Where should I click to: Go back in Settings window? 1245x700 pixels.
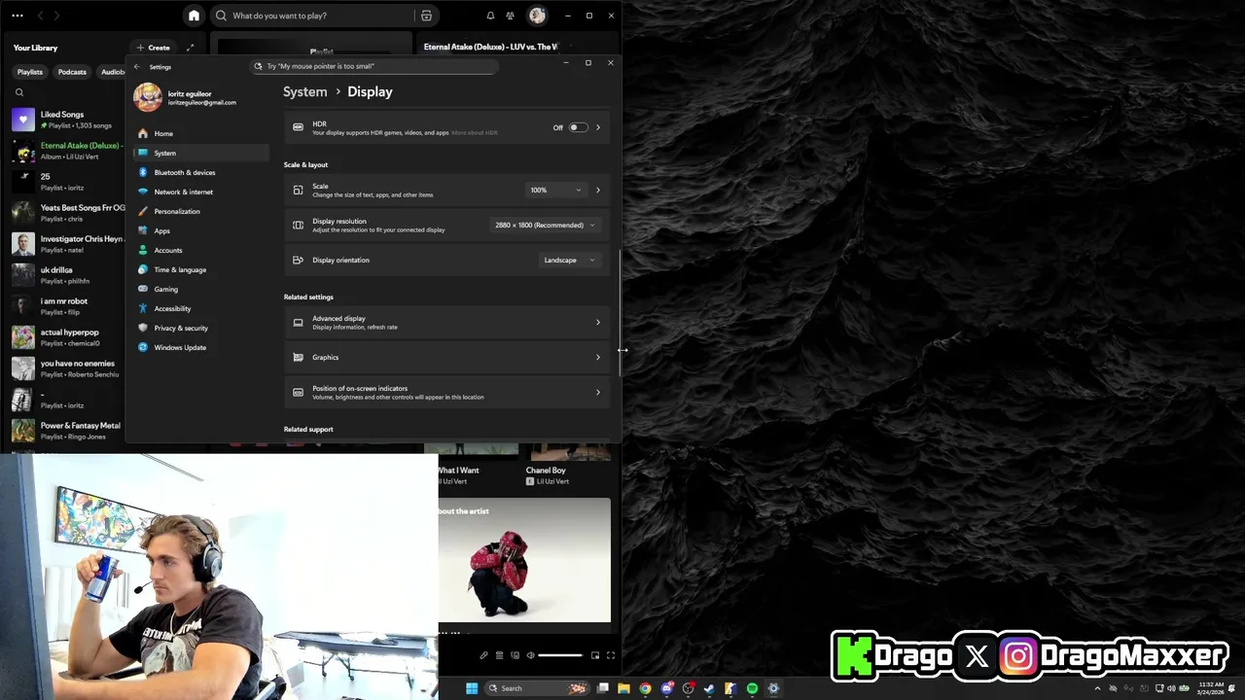(137, 67)
